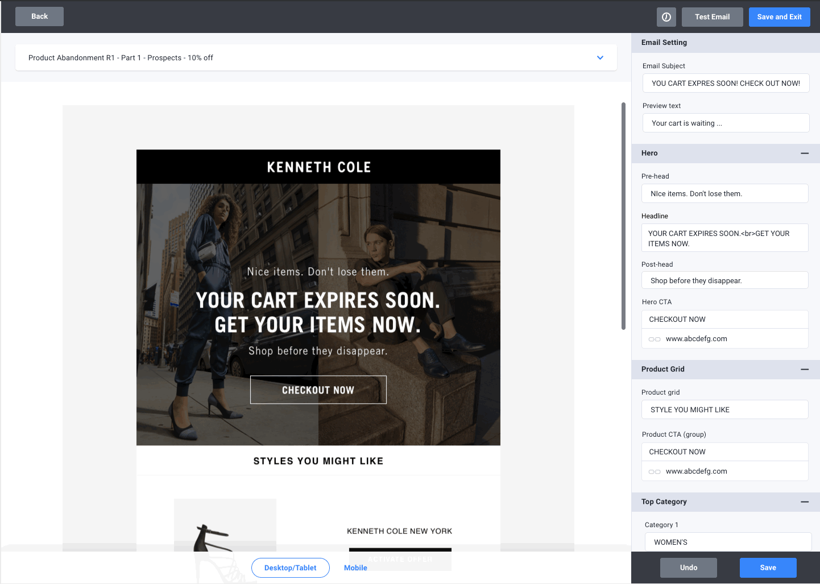The image size is (820, 584).
Task: Collapse the Product Grid section
Action: click(805, 370)
